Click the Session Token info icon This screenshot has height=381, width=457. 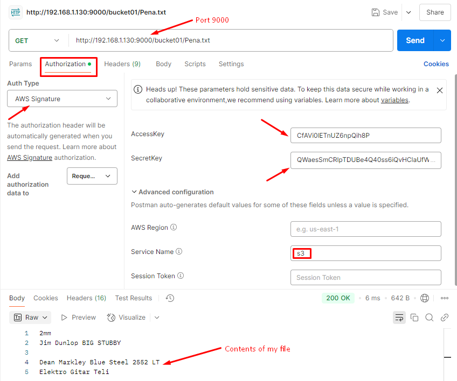click(181, 276)
